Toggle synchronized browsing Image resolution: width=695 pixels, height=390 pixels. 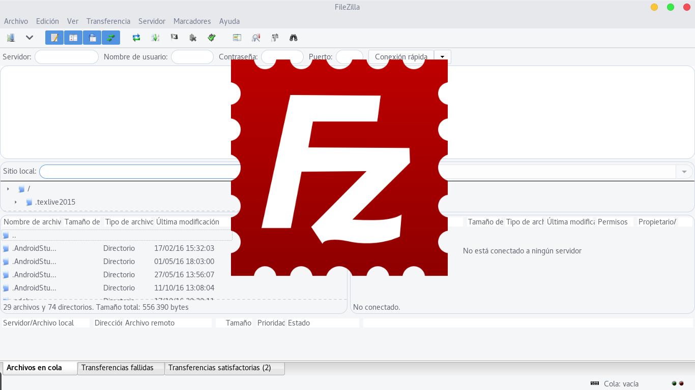tap(275, 38)
